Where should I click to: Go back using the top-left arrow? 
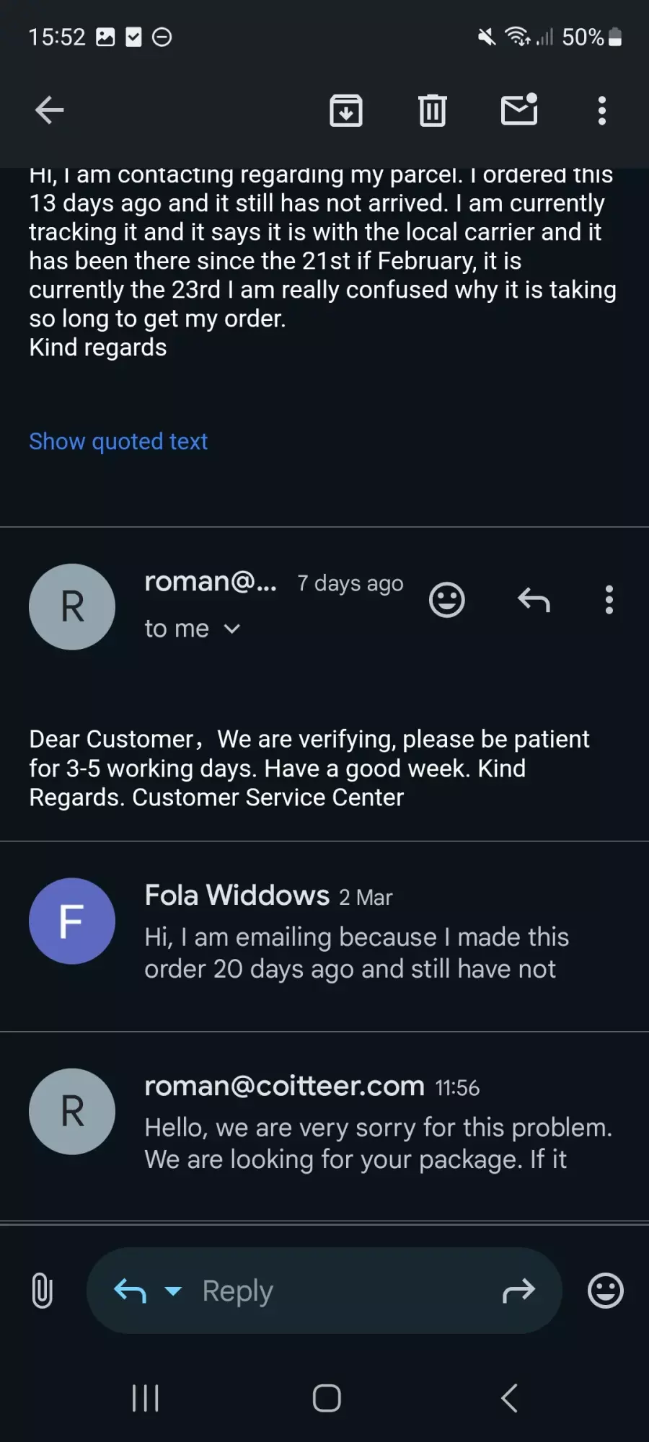tap(50, 110)
